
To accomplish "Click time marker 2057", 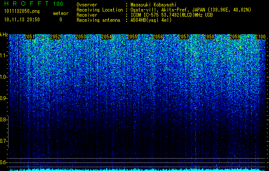I will tap(183, 37).
